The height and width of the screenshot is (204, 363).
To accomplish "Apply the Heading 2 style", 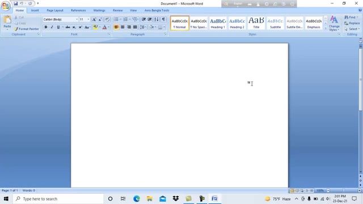I will point(237,23).
